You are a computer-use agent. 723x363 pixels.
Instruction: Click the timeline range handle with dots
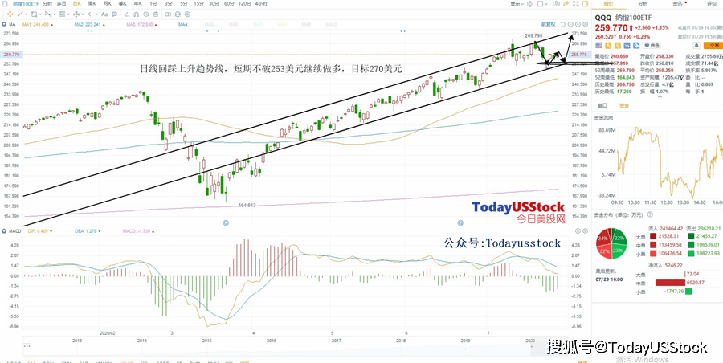[27, 346]
